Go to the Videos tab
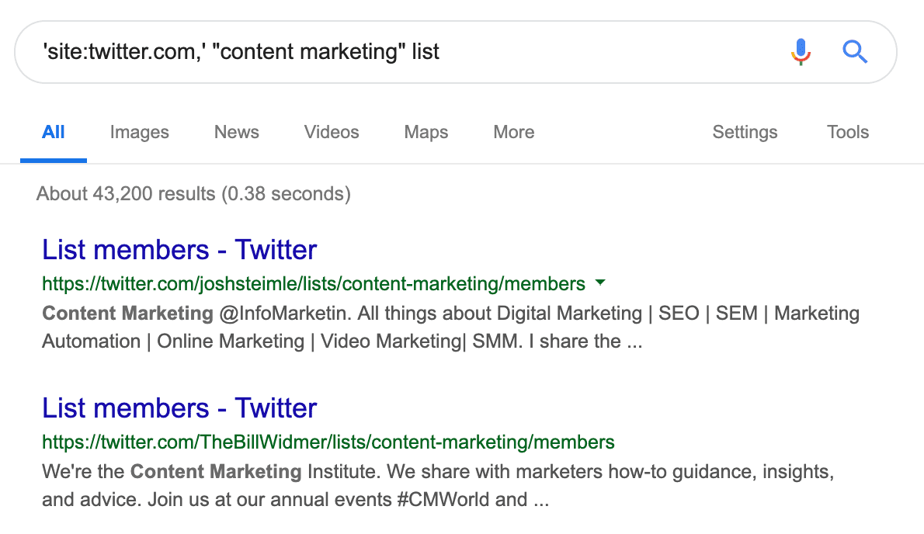Viewport: 924px width, 534px height. 332,132
